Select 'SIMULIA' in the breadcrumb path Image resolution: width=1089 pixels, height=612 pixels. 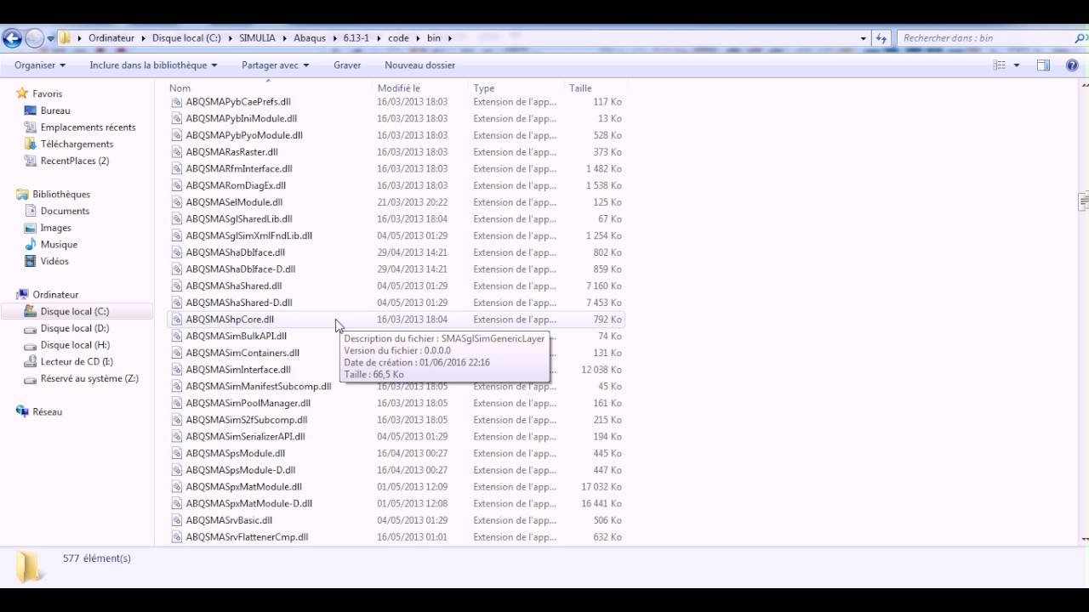(x=257, y=38)
